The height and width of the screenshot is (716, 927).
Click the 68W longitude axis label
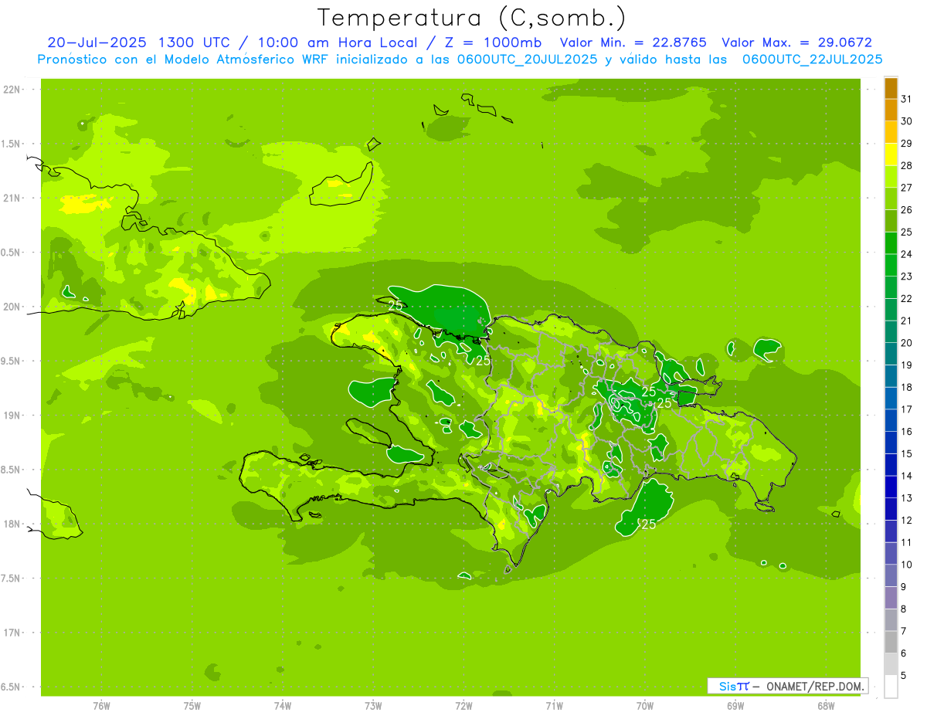pos(825,706)
